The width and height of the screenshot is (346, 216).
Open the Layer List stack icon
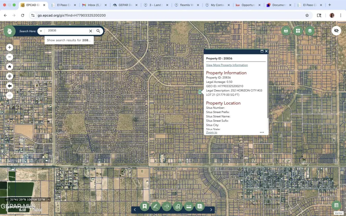310,31
